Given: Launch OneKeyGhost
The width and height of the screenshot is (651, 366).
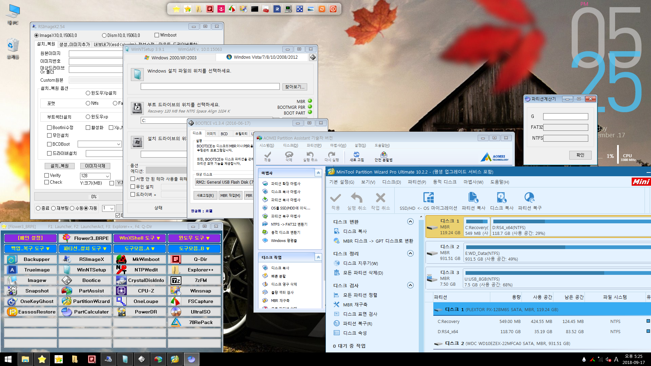Looking at the screenshot, I should point(31,301).
